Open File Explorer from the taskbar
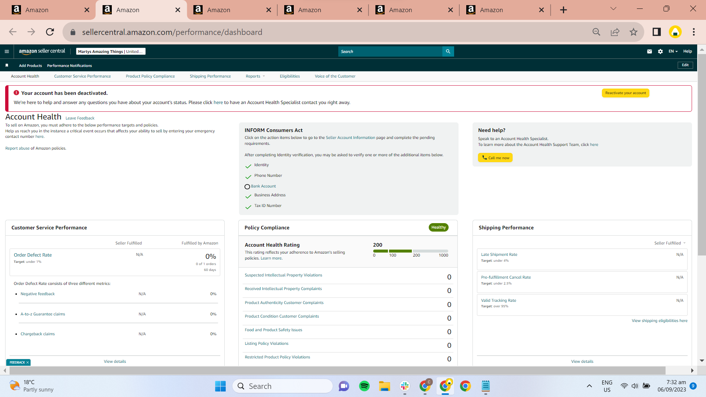 tap(385, 386)
